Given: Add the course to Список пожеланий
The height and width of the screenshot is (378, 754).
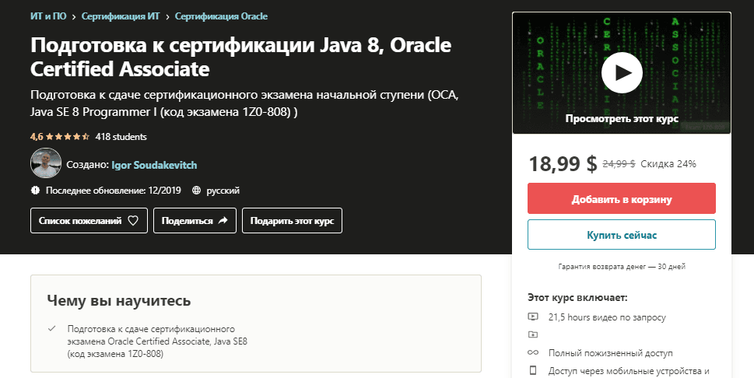Looking at the screenshot, I should click(x=89, y=221).
